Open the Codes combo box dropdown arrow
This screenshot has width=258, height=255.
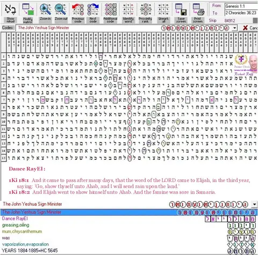(x=235, y=28)
